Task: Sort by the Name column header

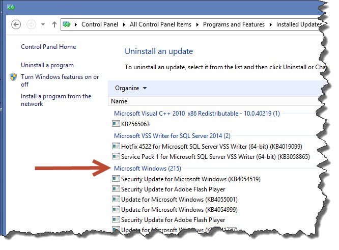Action: (x=119, y=101)
